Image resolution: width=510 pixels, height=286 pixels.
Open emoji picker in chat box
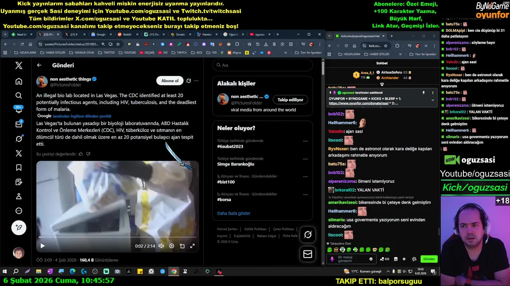coord(371,259)
